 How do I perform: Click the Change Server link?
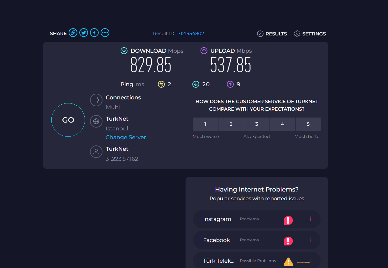[x=126, y=137]
